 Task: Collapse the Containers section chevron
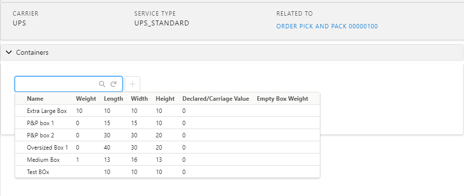pyautogui.click(x=9, y=52)
